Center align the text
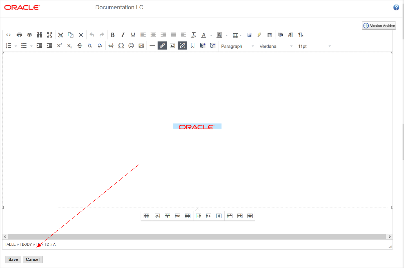 (153, 35)
